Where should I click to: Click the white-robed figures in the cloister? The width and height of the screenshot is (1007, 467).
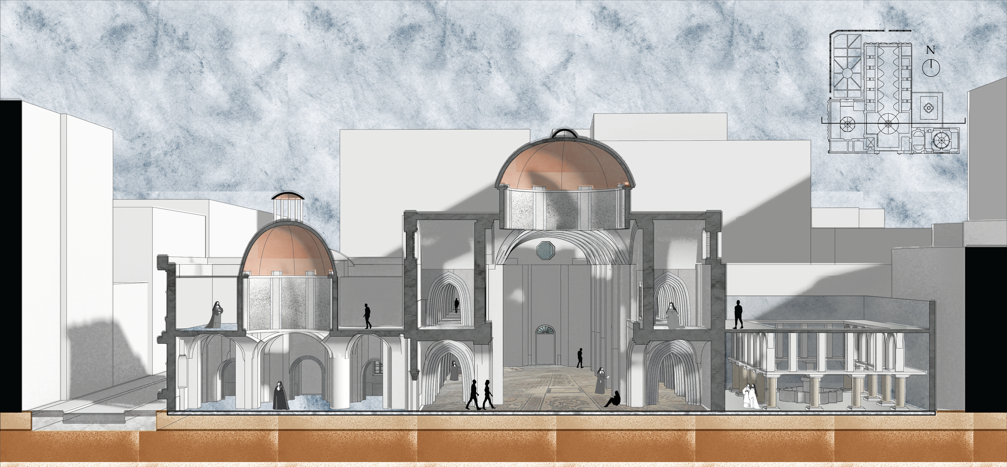750,396
